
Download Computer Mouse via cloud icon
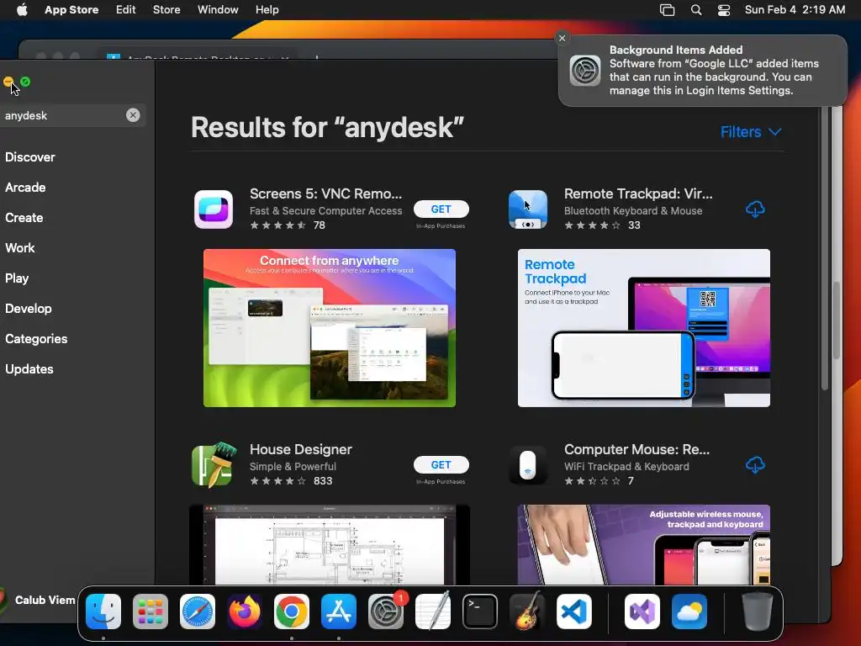755,464
